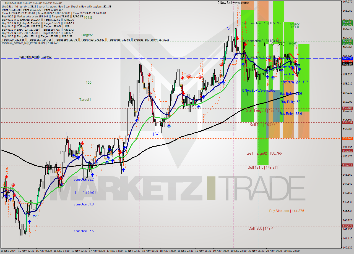Click the 'Buy Entry -88.6' label
354x254 pixels.
pos(291,114)
